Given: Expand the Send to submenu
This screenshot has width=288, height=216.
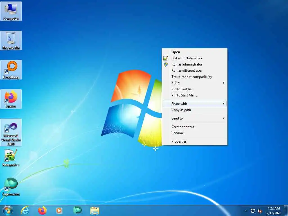Looking at the screenshot, I should click(195, 118).
